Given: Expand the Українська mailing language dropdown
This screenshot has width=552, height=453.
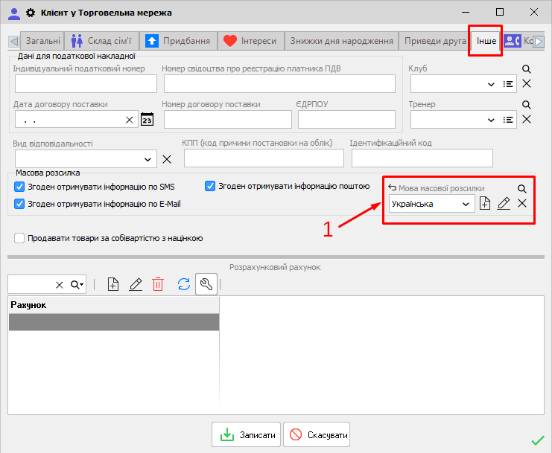Looking at the screenshot, I should click(x=466, y=204).
